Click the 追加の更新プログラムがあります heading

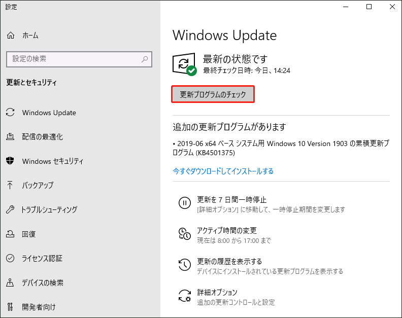pyautogui.click(x=229, y=127)
